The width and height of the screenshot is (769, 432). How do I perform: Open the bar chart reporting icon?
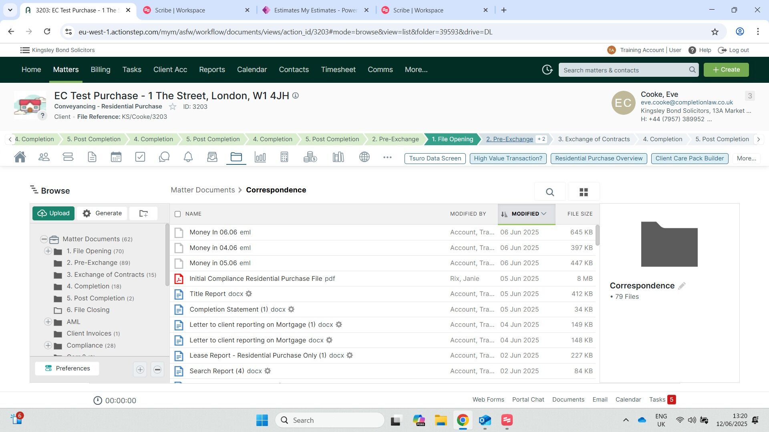[260, 157]
